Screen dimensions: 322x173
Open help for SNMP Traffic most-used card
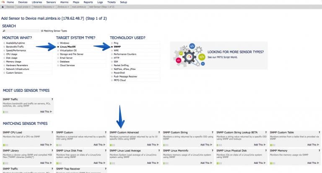pyautogui.click(x=52, y=99)
